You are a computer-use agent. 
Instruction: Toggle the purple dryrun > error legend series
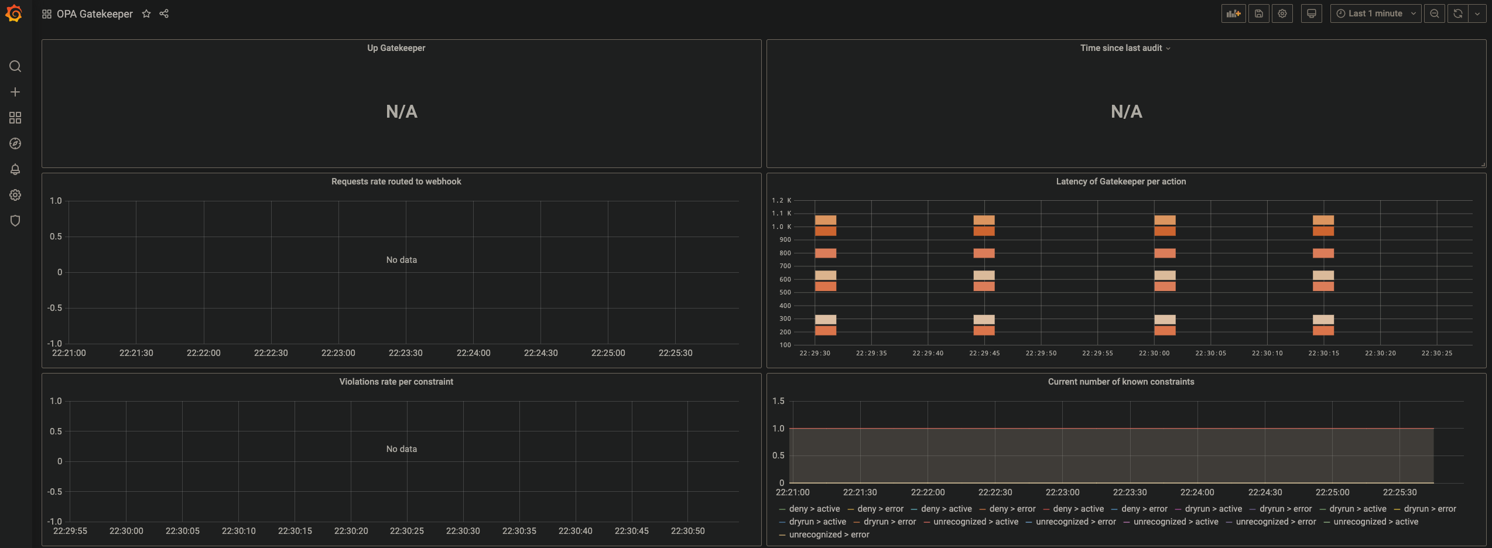pos(1286,509)
